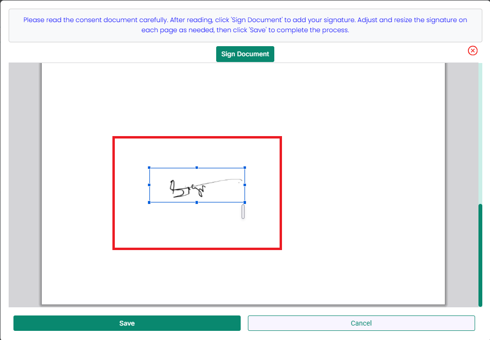Click the top-right resize handle of signature
The height and width of the screenshot is (340, 490).
(245, 168)
